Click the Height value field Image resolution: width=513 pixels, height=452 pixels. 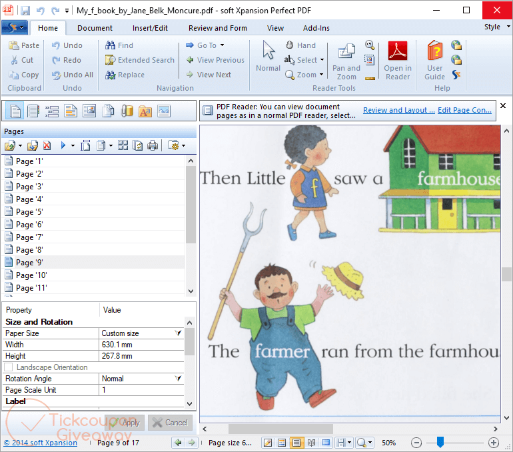(x=141, y=356)
